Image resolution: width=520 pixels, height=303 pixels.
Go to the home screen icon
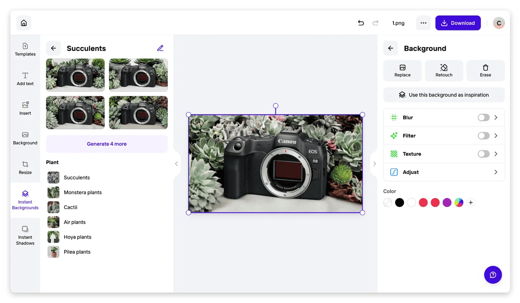[24, 23]
